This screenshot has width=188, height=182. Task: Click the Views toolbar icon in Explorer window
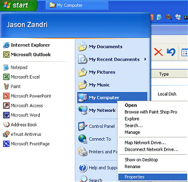185,53
